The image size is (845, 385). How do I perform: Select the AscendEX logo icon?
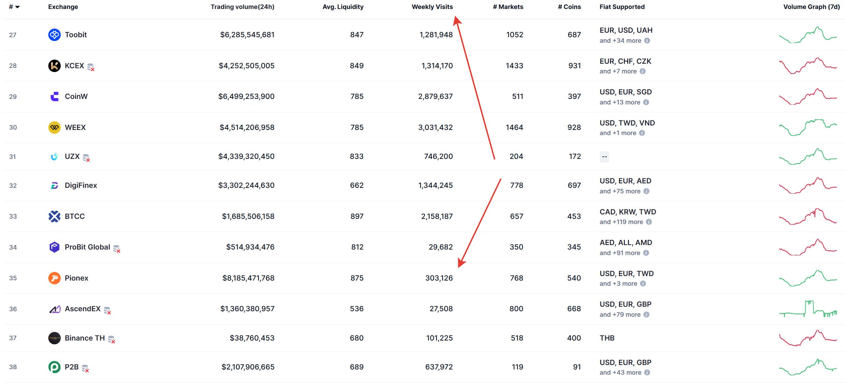(54, 308)
